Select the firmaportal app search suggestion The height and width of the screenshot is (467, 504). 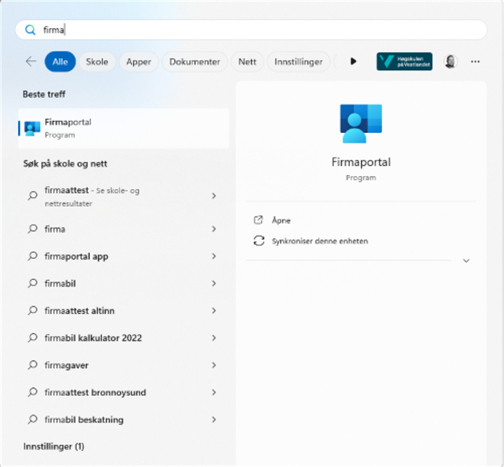tap(77, 257)
